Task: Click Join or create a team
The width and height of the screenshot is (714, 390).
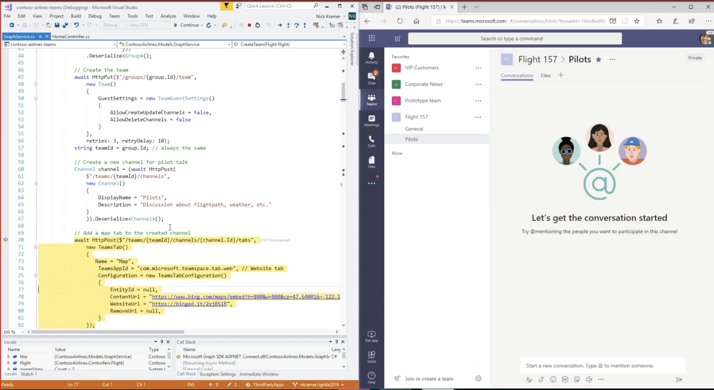Action: coord(429,379)
